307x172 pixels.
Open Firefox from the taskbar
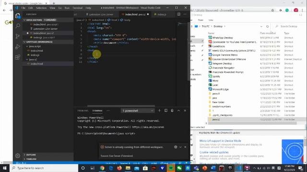(119, 168)
